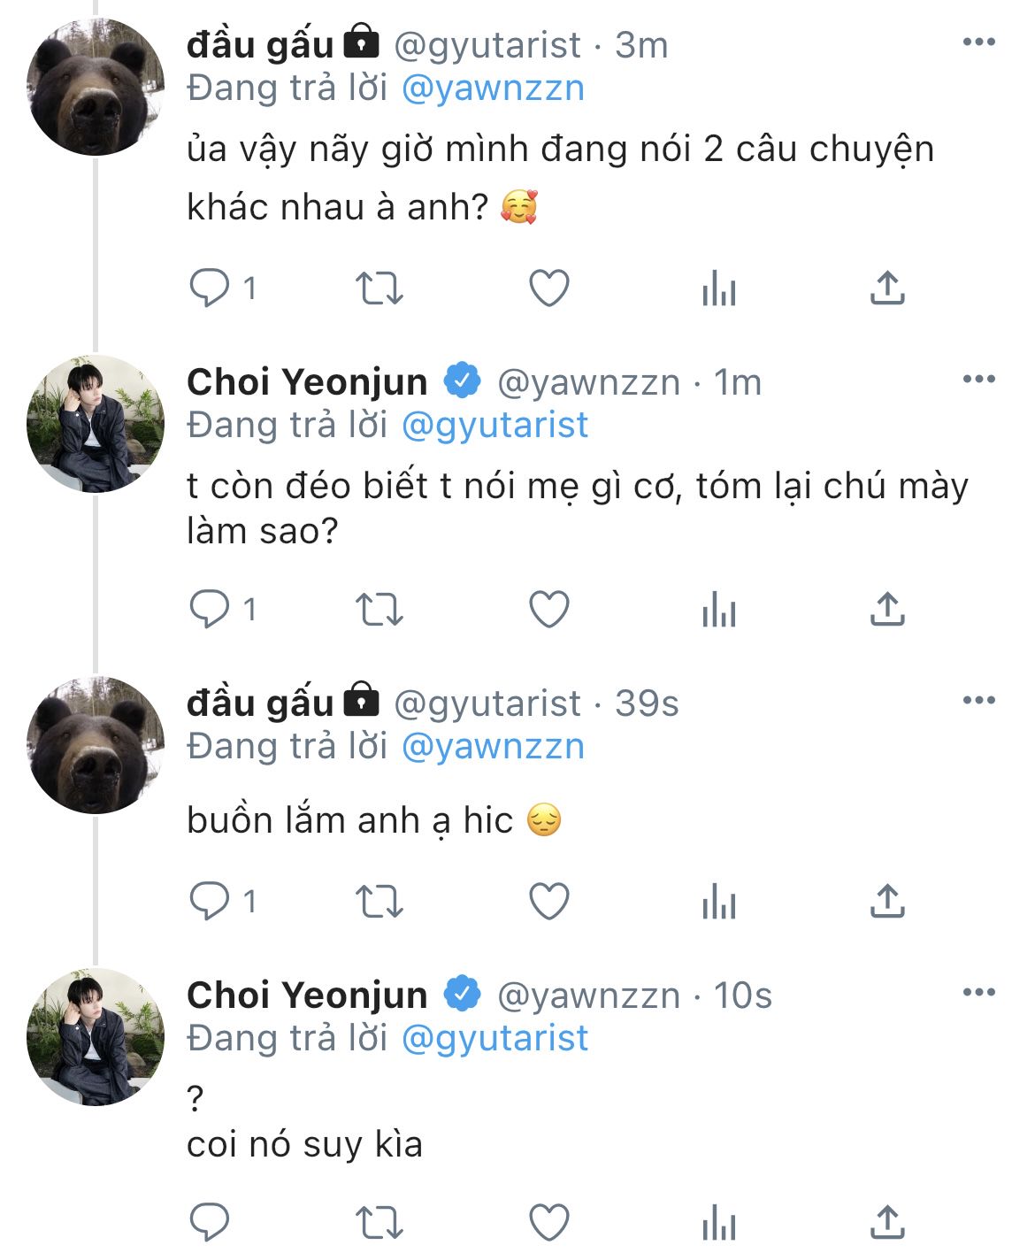Like the 'coi nó suy kìa' tweet
Screen dimensions: 1035x1253
coord(548,1223)
